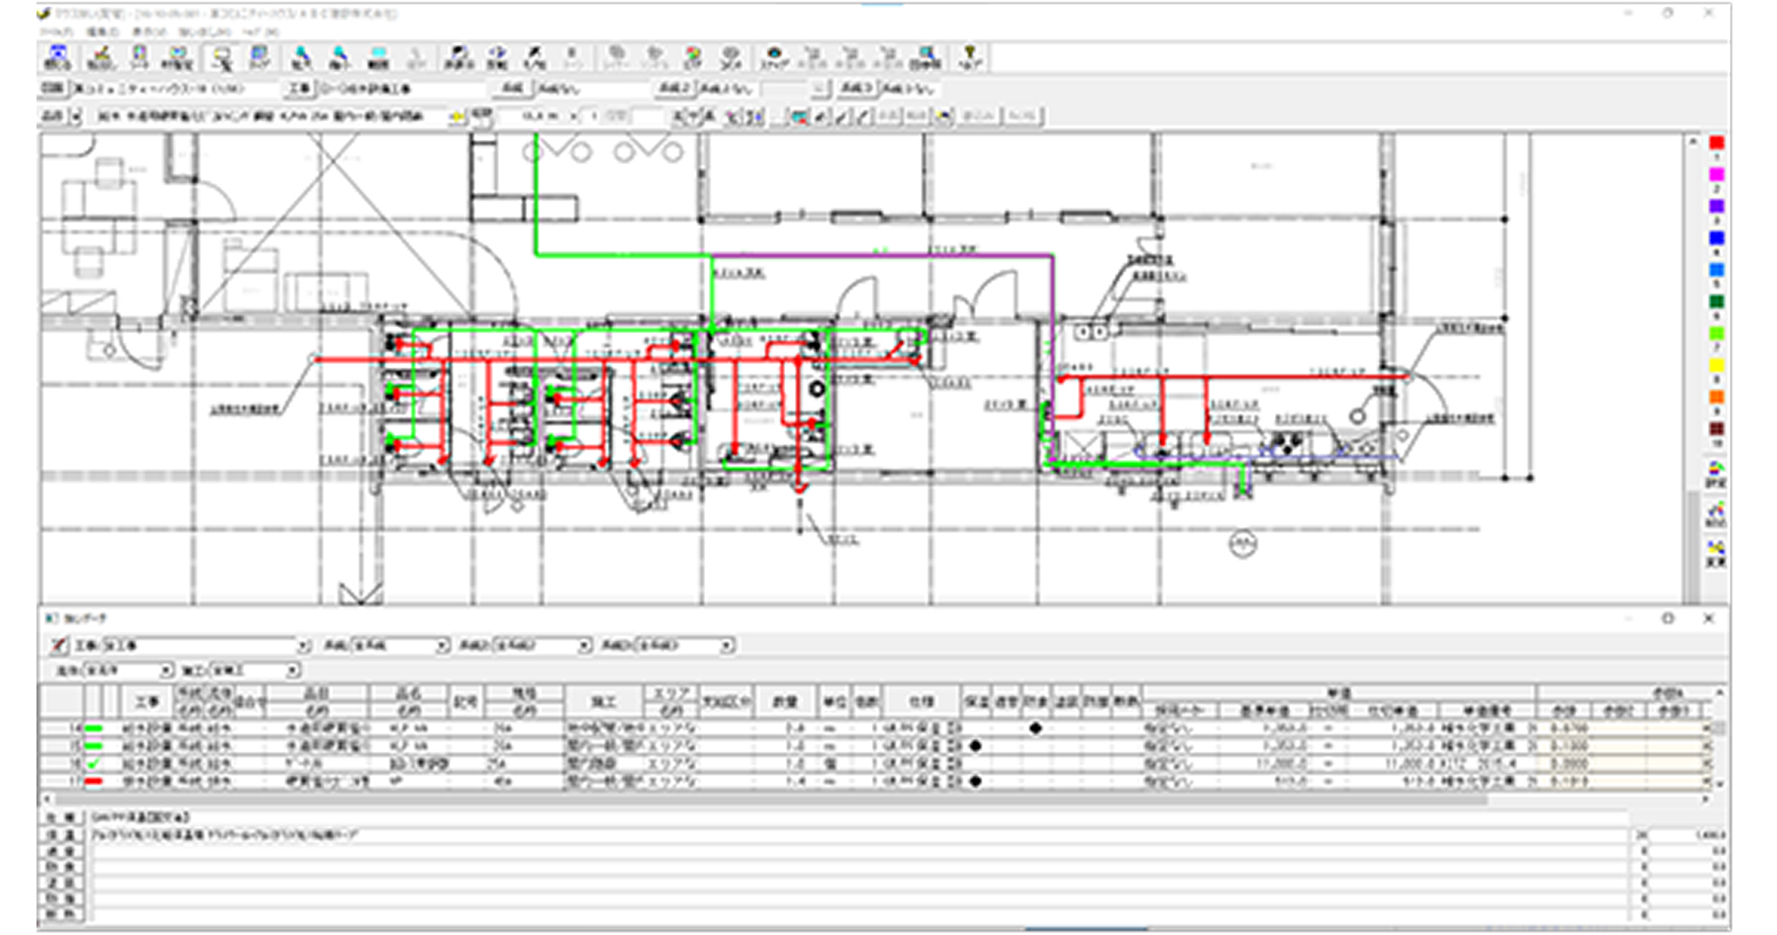Open the ヘルプ menu in menu bar
Screen dimensions: 1777x935
click(x=261, y=32)
